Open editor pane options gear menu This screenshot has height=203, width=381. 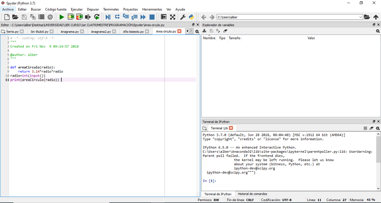click(197, 32)
